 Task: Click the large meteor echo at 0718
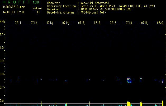[129, 80]
